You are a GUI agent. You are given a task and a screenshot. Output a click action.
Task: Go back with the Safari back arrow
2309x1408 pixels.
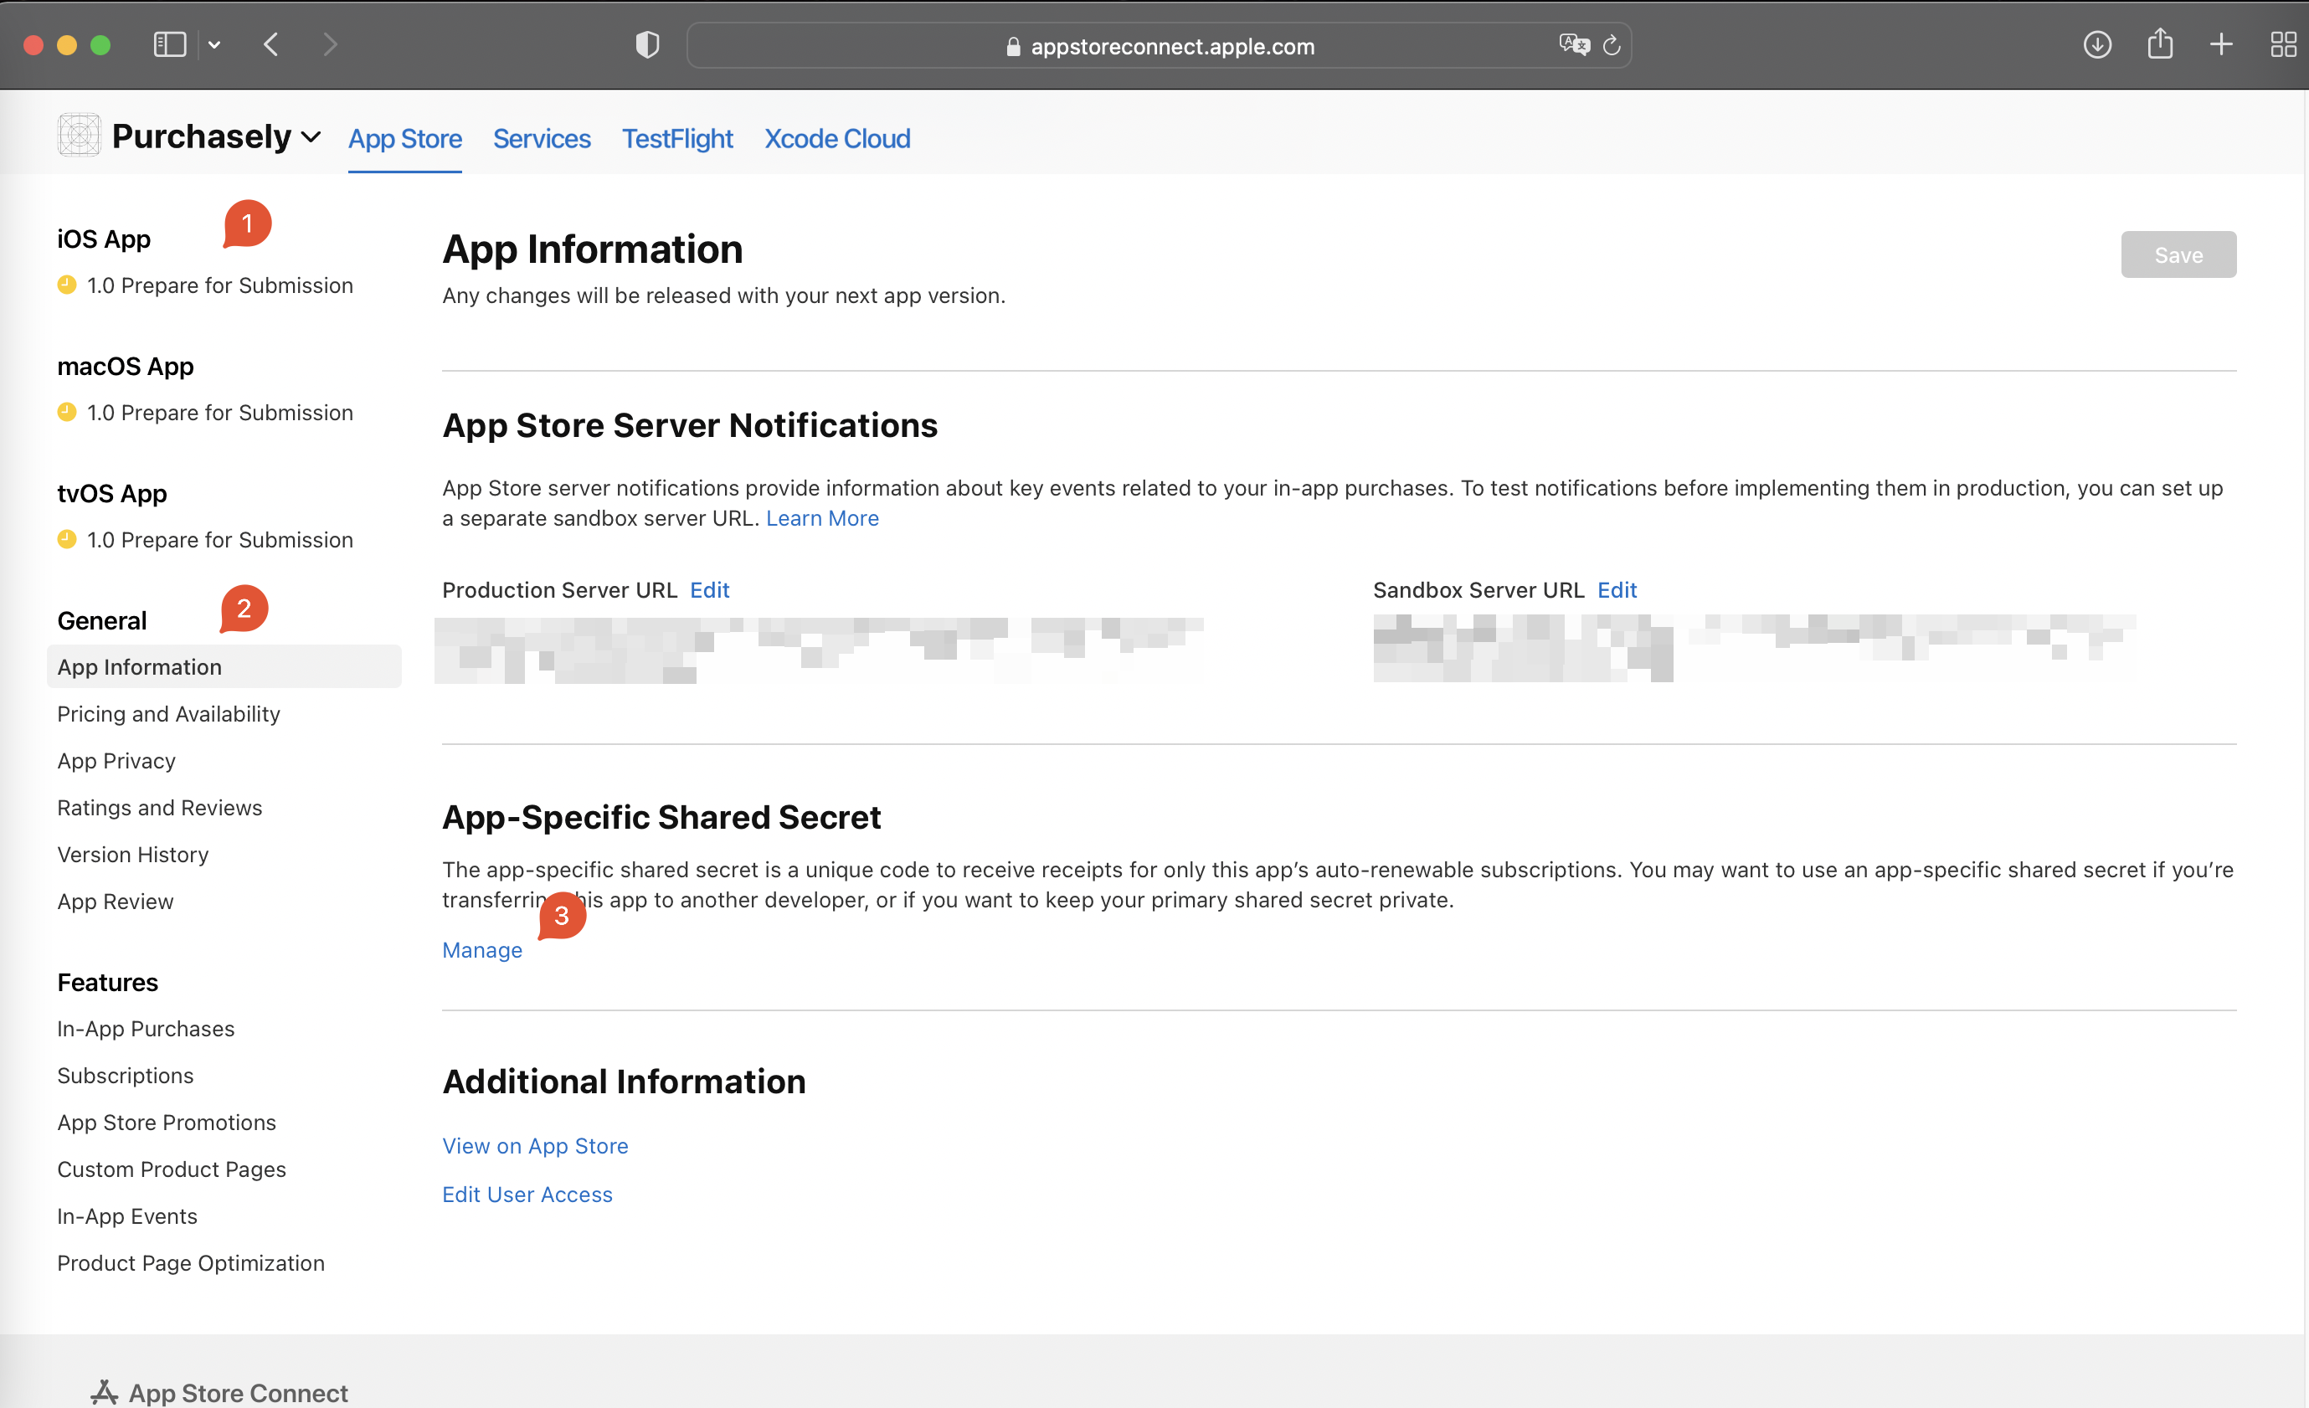point(270,45)
